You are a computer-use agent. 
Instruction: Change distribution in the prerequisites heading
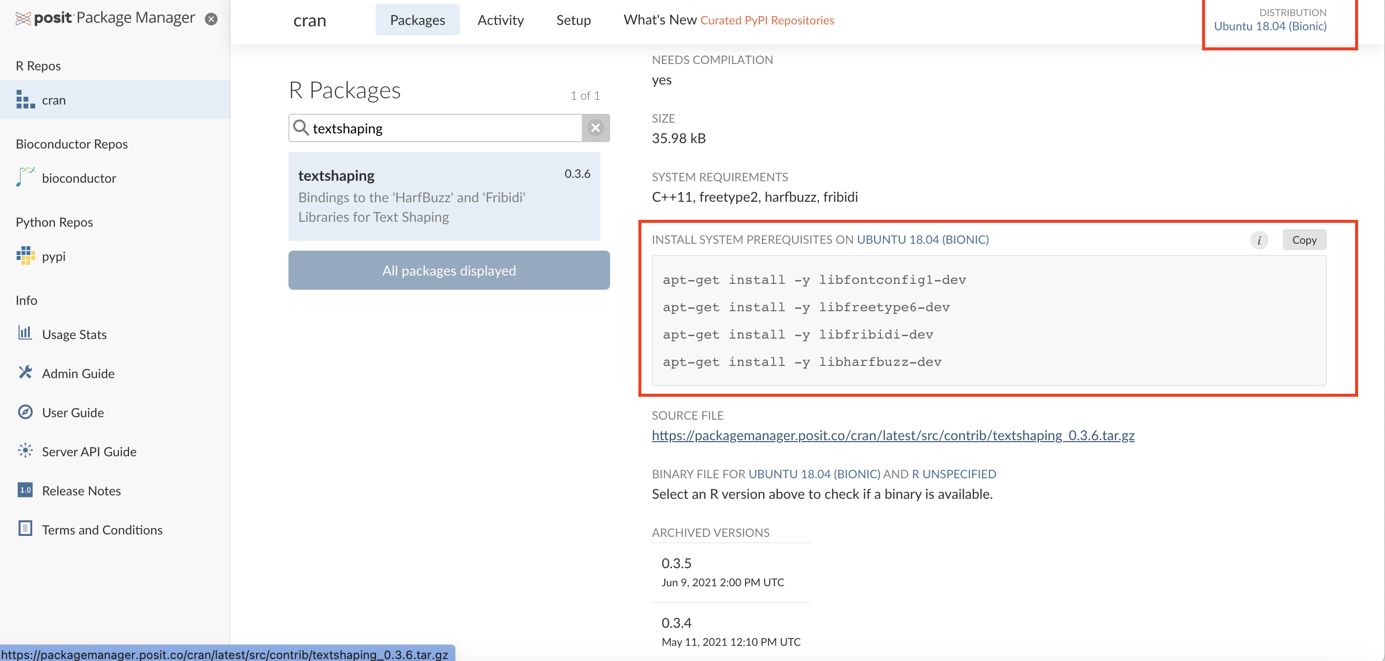[923, 240]
